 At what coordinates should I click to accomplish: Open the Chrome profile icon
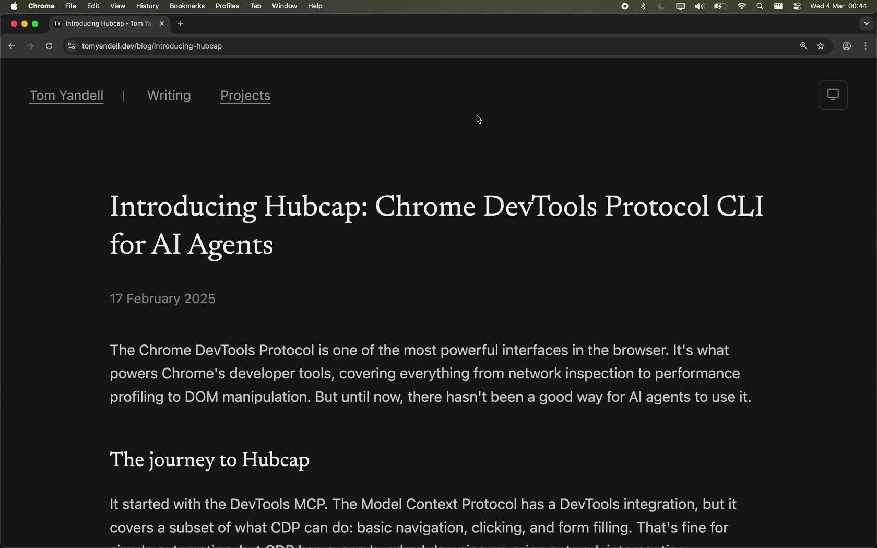(847, 46)
